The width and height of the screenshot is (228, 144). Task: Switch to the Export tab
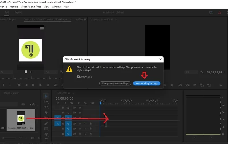point(18,13)
